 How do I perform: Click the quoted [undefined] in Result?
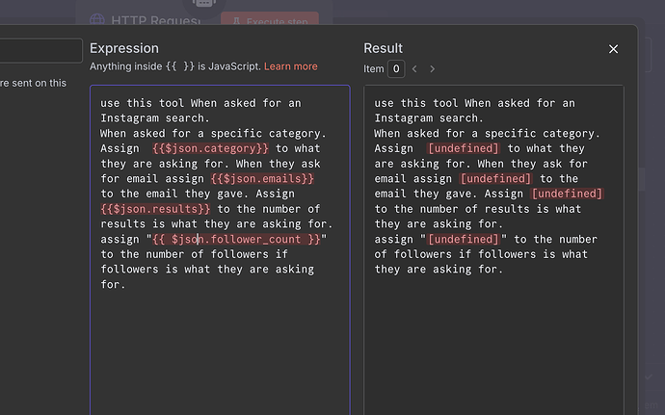coord(464,239)
